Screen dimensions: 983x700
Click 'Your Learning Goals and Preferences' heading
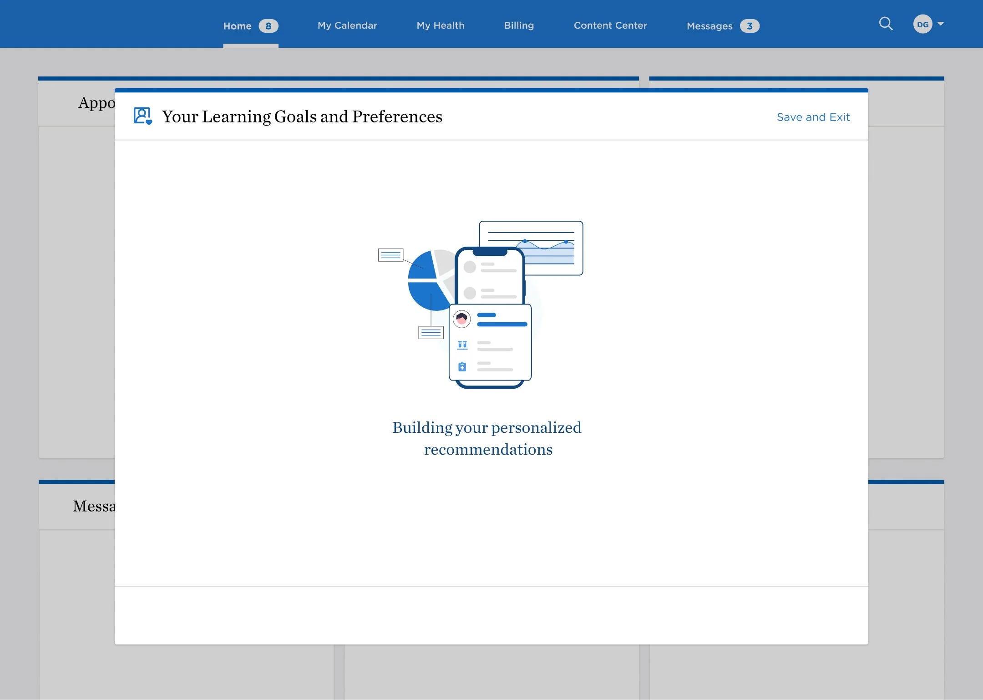pyautogui.click(x=302, y=117)
